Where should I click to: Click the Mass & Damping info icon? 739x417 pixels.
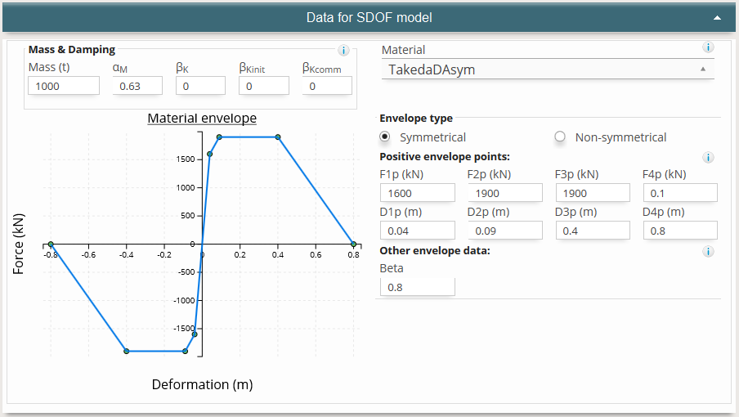click(343, 50)
